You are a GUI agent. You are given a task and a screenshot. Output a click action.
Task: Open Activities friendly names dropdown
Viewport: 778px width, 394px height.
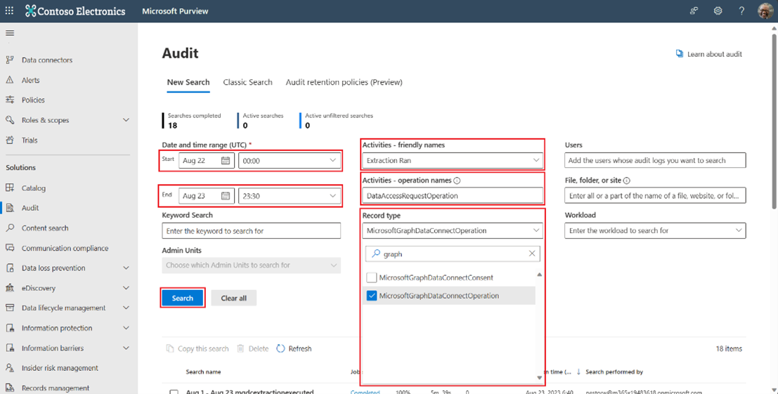coord(453,161)
